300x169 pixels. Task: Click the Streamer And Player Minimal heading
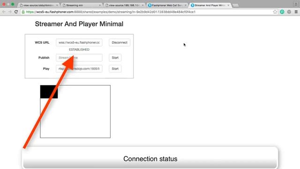[x=79, y=24]
